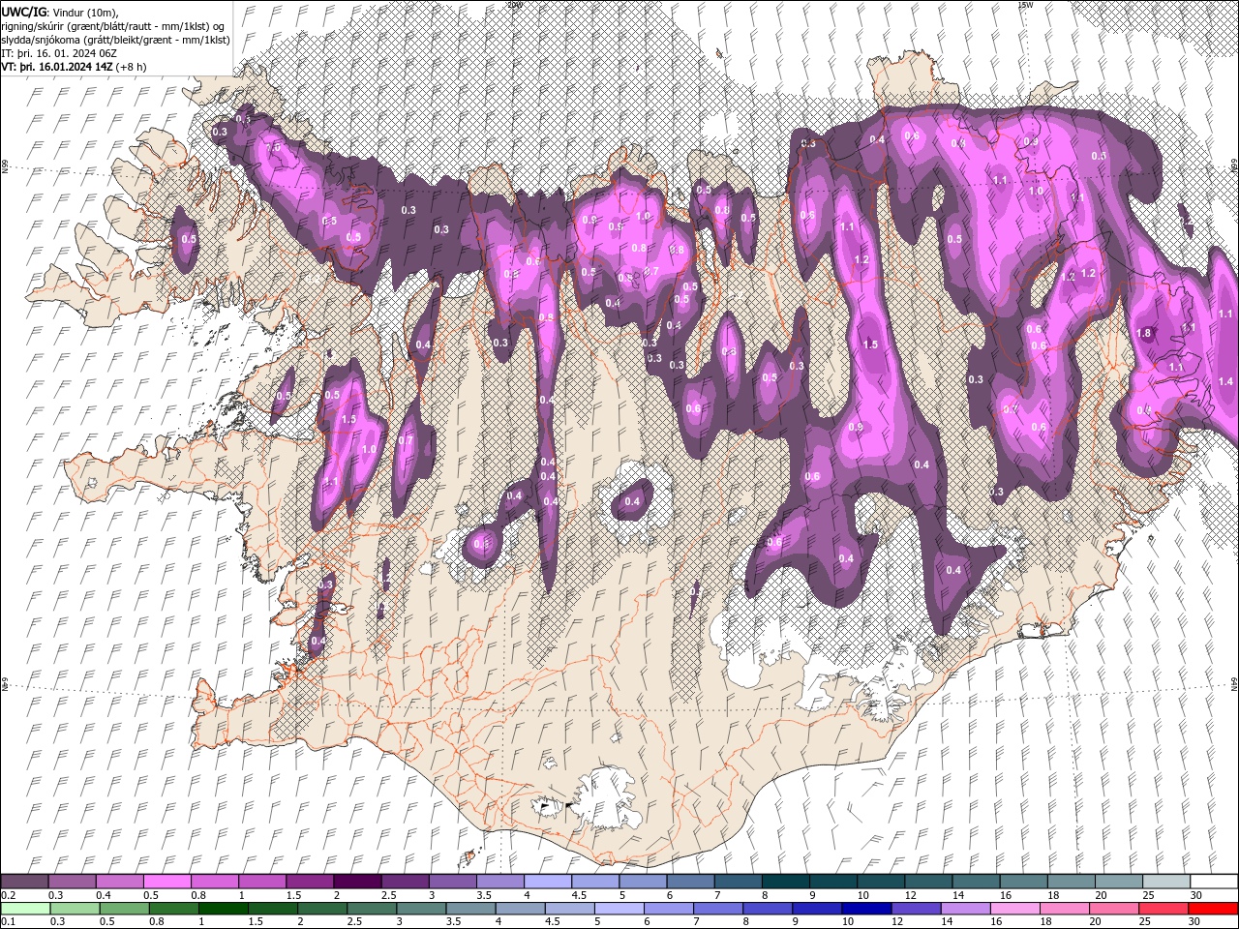
Task: Click the 1.8 snowfall value on the map
Action: click(x=1144, y=333)
